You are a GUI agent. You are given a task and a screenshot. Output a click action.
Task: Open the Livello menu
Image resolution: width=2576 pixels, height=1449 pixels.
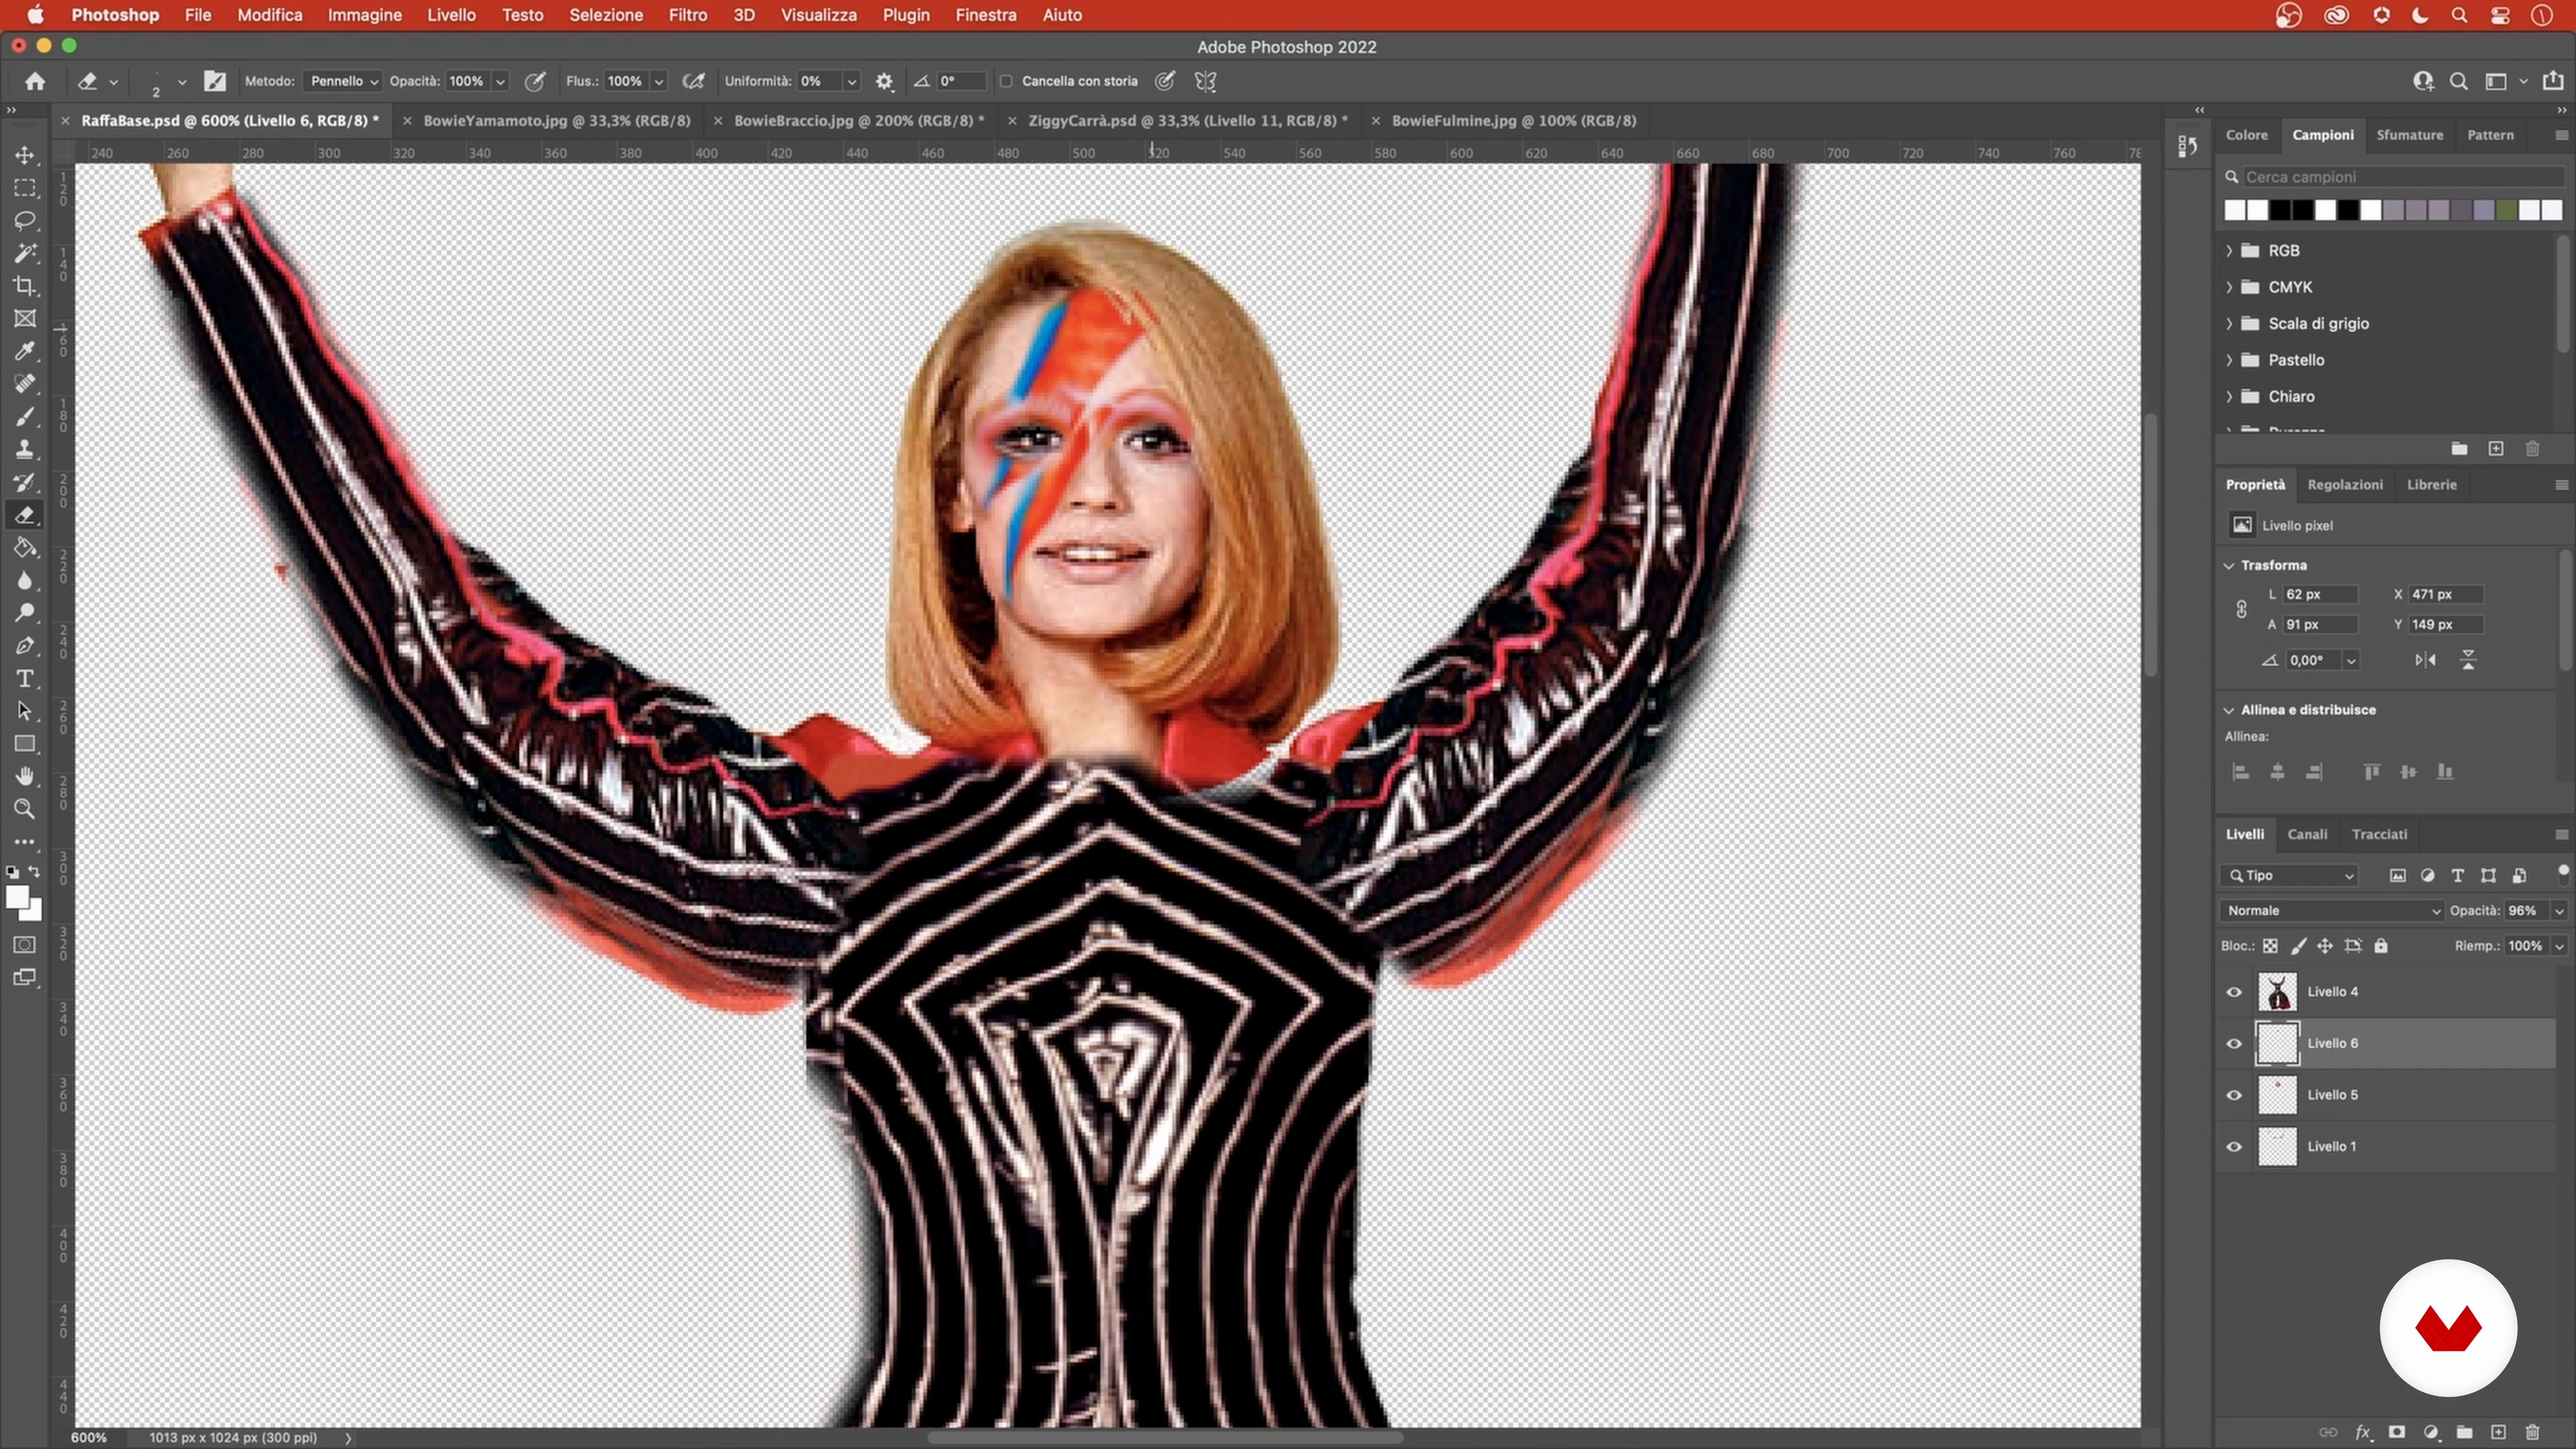pos(451,15)
